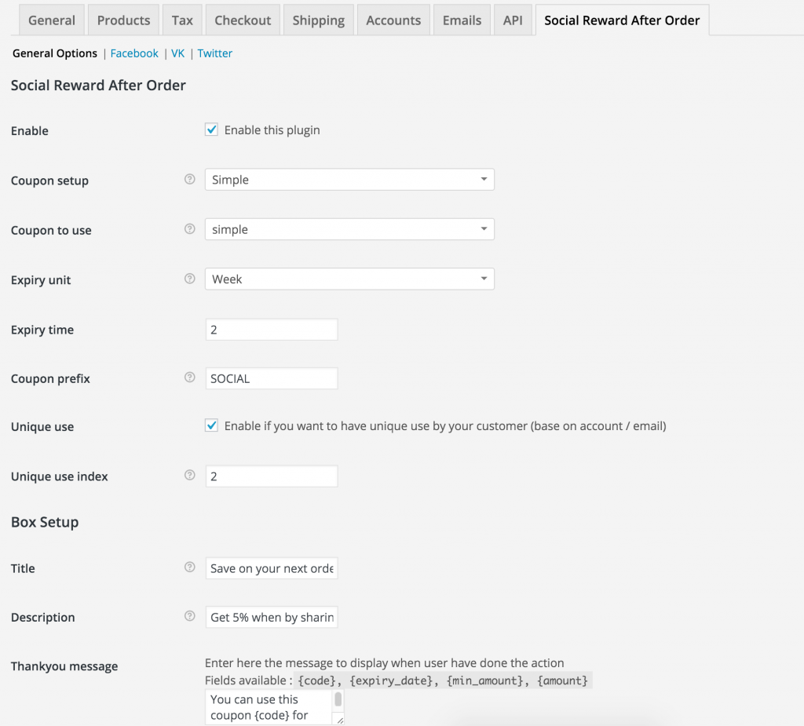Open the Coupon setup dropdown
The width and height of the screenshot is (804, 726).
[349, 180]
